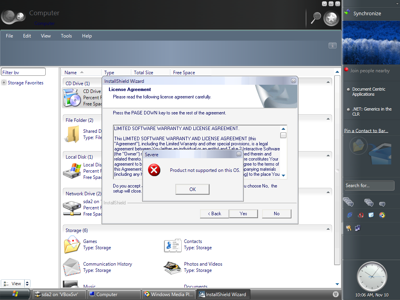Select the .NET: Generics in the CLR item
Image resolution: width=400 pixels, height=300 pixels.
coord(348,109)
